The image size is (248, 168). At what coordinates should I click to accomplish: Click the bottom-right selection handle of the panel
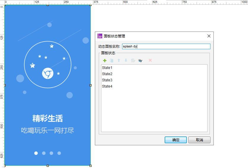tap(91, 166)
